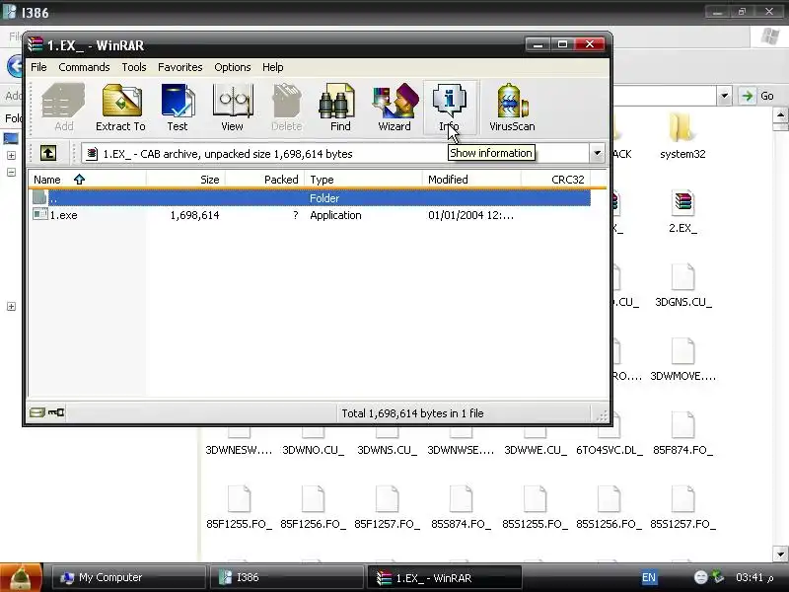Image resolution: width=789 pixels, height=592 pixels.
Task: Expand the first plus node in I386 folder tree
Action: click(11, 156)
